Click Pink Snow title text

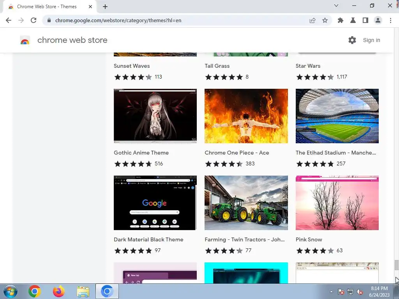click(x=309, y=239)
